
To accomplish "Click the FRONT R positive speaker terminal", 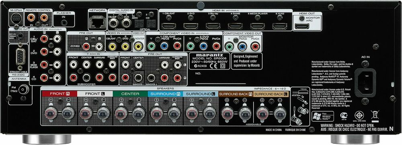I will click(x=51, y=113).
